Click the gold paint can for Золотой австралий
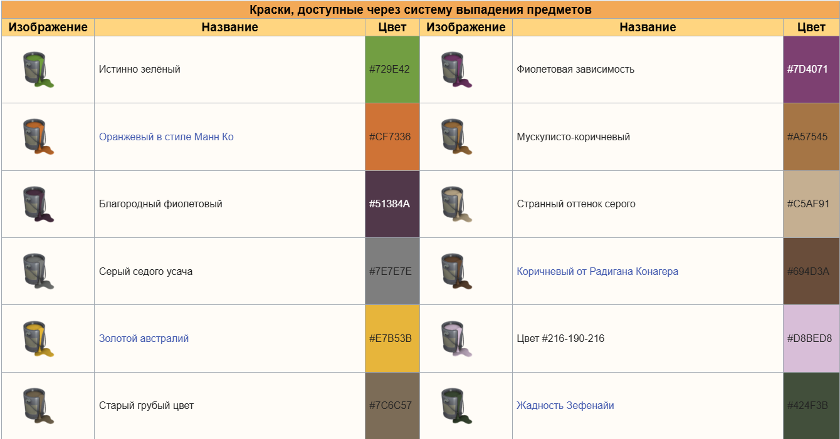 click(39, 339)
